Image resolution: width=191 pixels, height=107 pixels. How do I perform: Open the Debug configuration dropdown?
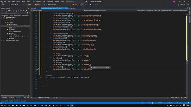(x=30, y=5)
